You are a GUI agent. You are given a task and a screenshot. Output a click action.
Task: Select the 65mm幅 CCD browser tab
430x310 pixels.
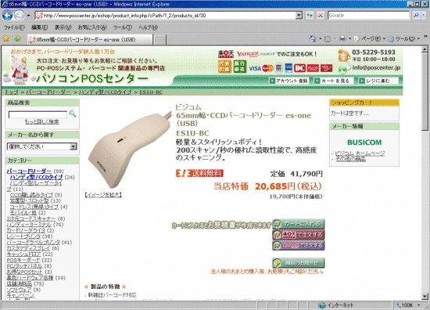(x=90, y=40)
